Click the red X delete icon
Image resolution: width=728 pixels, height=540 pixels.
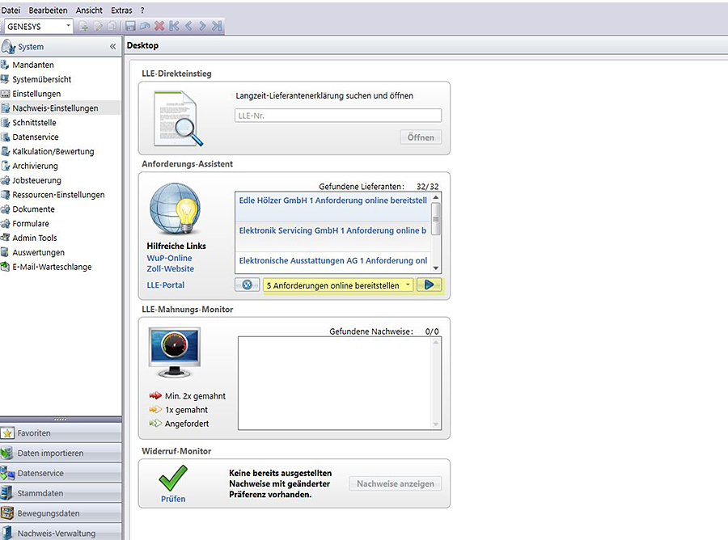pyautogui.click(x=159, y=26)
